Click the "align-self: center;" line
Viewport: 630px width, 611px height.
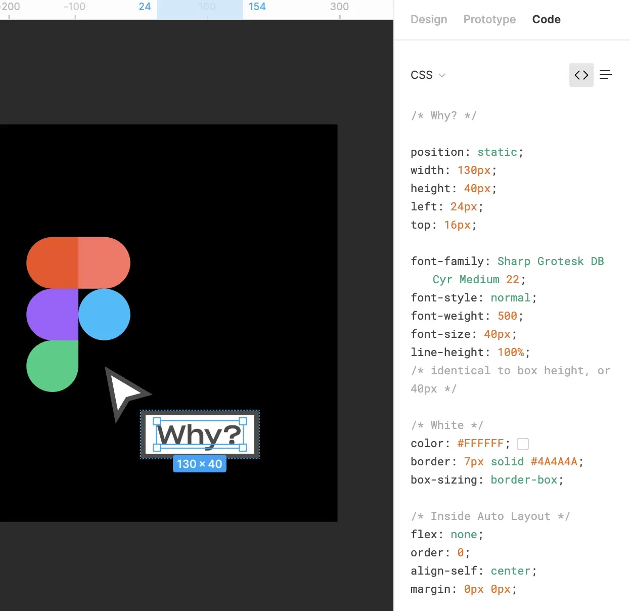(x=473, y=571)
